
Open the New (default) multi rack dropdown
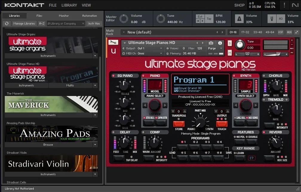tap(124, 32)
